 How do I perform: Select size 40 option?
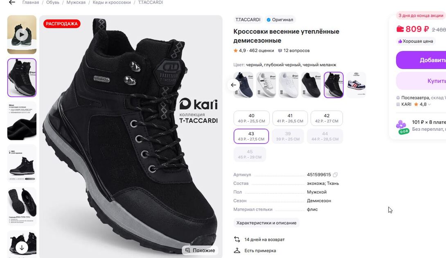pyautogui.click(x=251, y=118)
